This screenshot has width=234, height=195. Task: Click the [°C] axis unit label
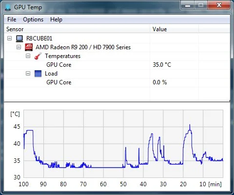point(15,114)
